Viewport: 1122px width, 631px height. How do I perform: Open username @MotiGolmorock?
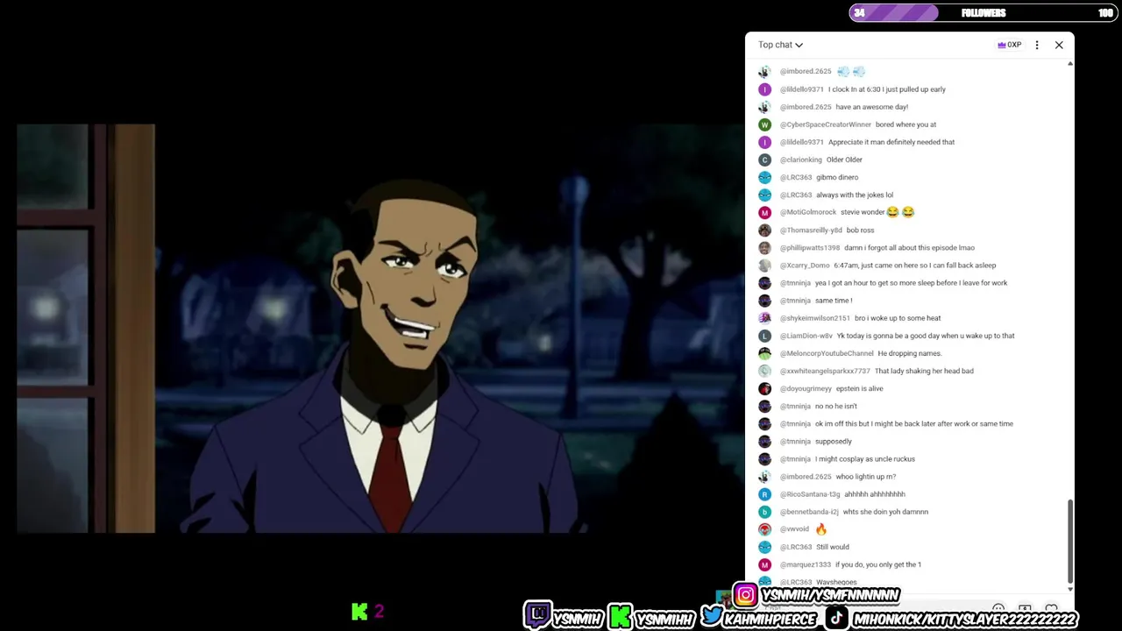coord(807,212)
